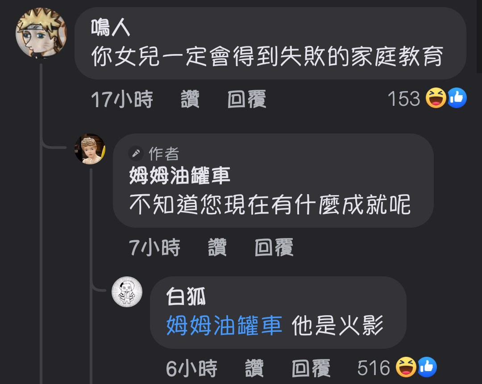The width and height of the screenshot is (482, 384).
Task: Open the 17小時 comment timestamp
Action: pos(122,99)
